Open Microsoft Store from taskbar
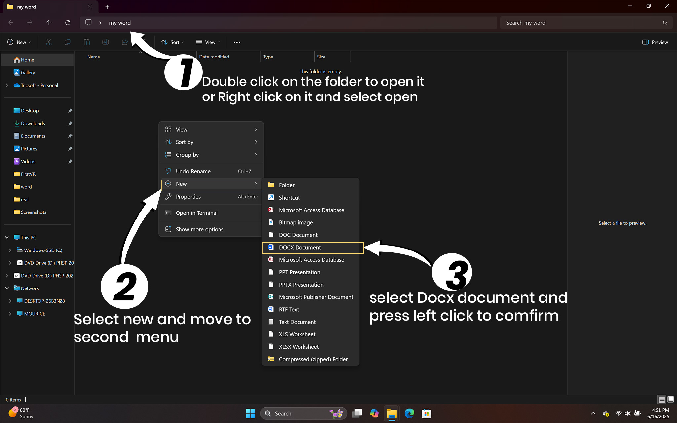Screen dimensions: 677x423 pyautogui.click(x=426, y=413)
